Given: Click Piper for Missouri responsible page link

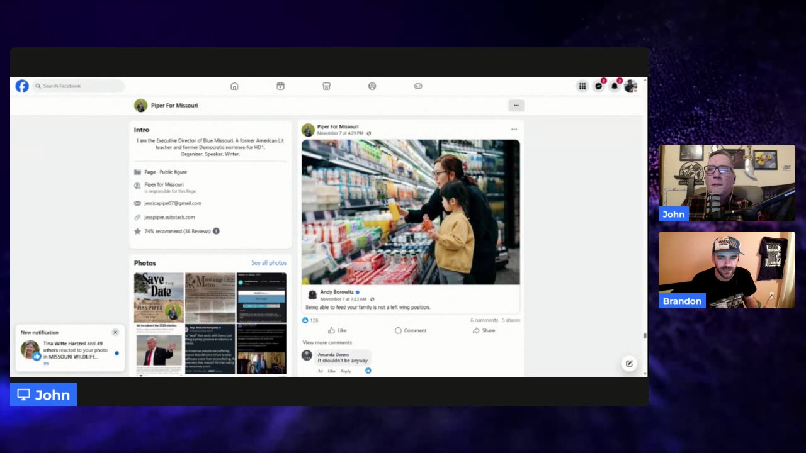Looking at the screenshot, I should [x=164, y=185].
